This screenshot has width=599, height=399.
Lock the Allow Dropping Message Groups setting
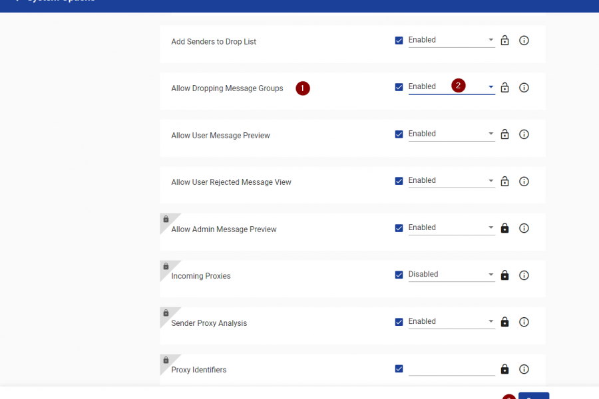click(504, 87)
